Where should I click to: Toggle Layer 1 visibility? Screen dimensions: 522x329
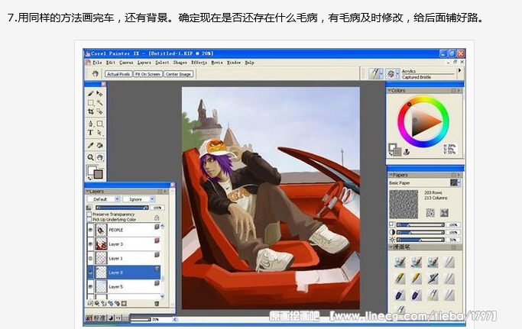[x=90, y=258]
